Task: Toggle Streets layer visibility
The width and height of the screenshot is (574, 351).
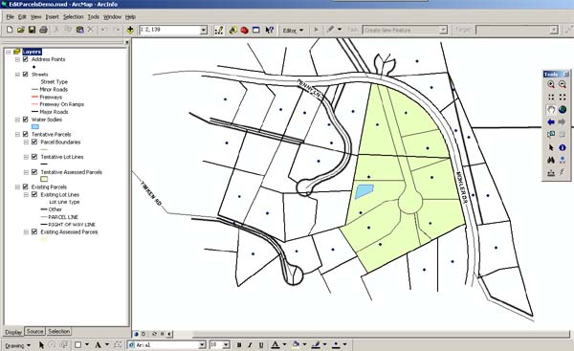Action: click(26, 74)
